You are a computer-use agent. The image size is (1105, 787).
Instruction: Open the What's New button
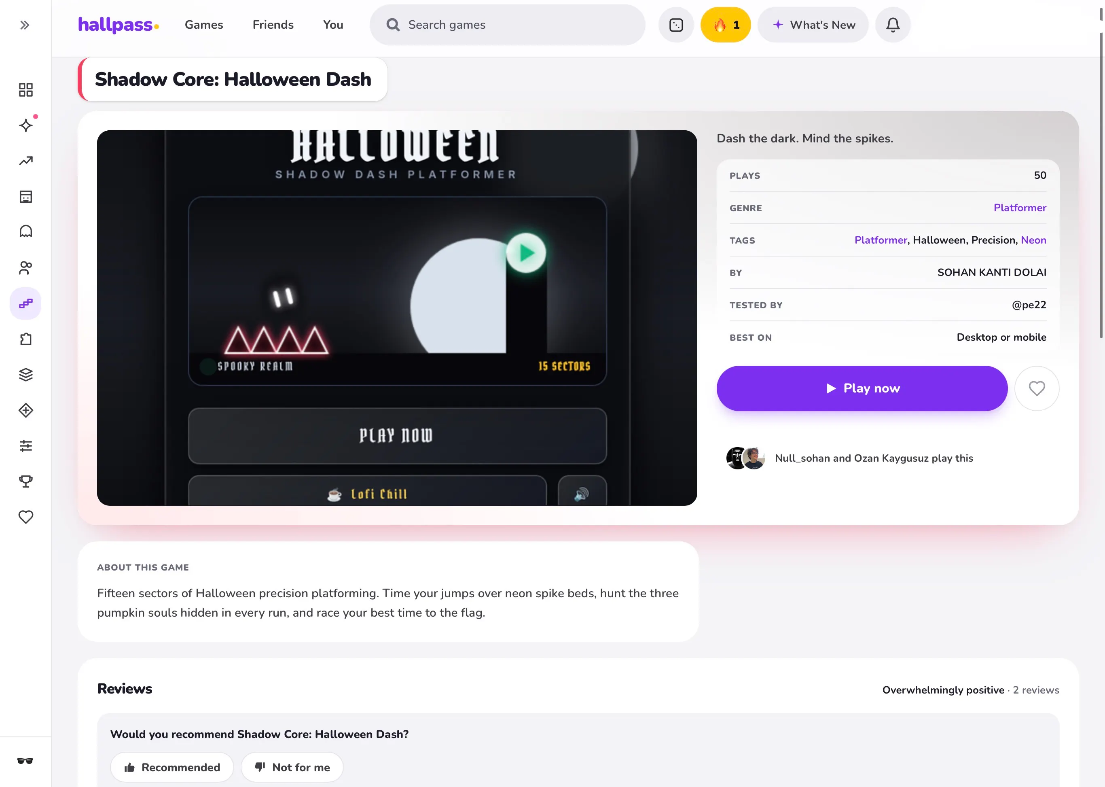[813, 25]
